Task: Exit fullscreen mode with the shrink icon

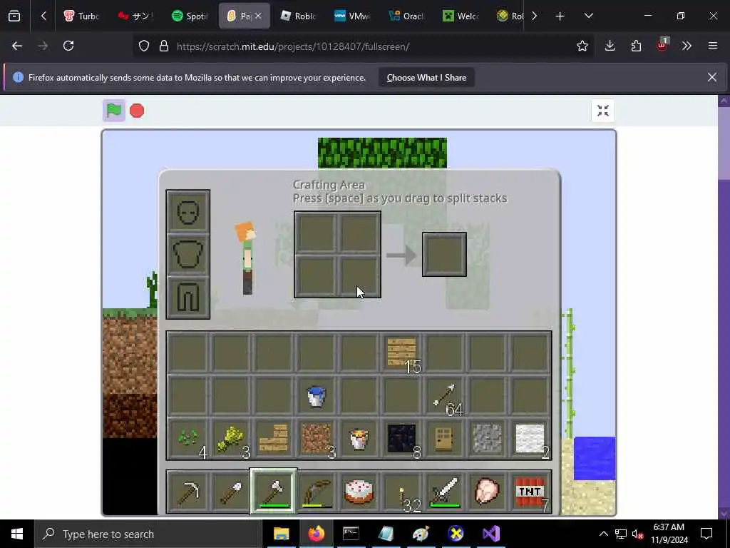Action: [603, 111]
